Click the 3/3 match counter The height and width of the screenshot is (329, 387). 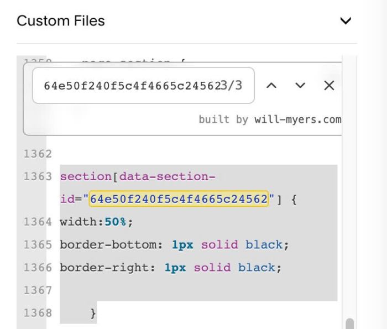(231, 86)
